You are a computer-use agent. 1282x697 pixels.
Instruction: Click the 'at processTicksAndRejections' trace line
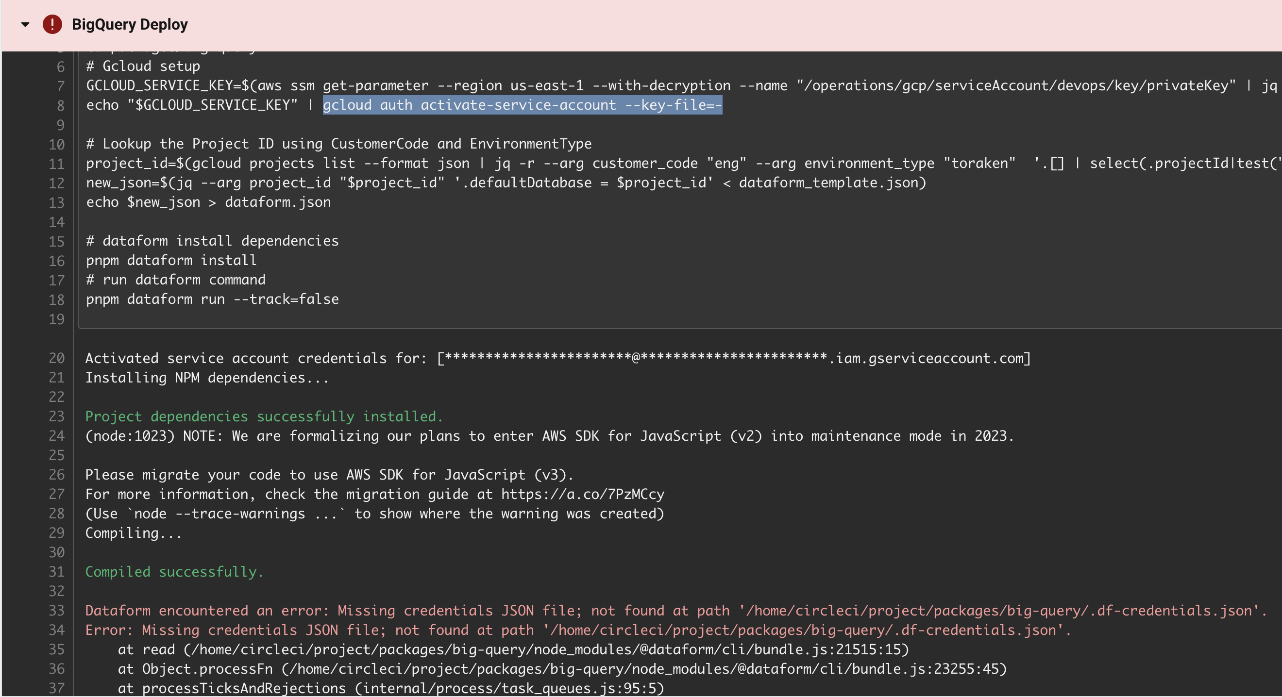[391, 688]
